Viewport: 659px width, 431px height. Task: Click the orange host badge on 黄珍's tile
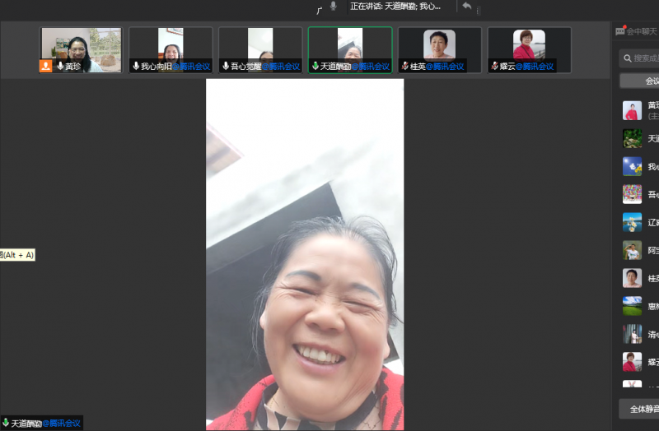(x=46, y=66)
